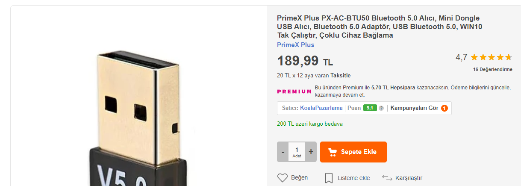The height and width of the screenshot is (186, 521).
Task: Visit the KoalaPazarlama seller page
Action: tap(321, 108)
